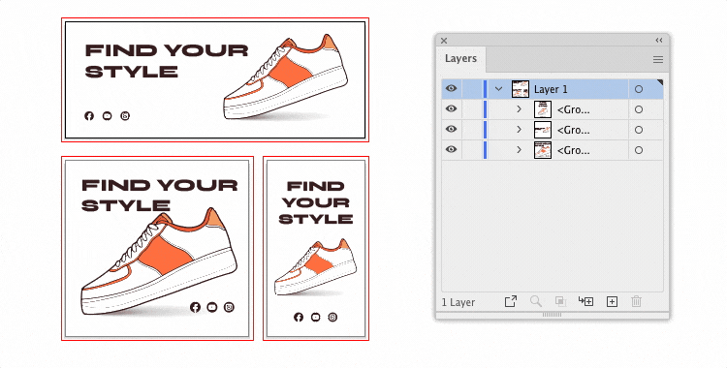The width and height of the screenshot is (727, 368).
Task: Select FIND YOUR STYLE text in wide banner
Action: pos(167,61)
